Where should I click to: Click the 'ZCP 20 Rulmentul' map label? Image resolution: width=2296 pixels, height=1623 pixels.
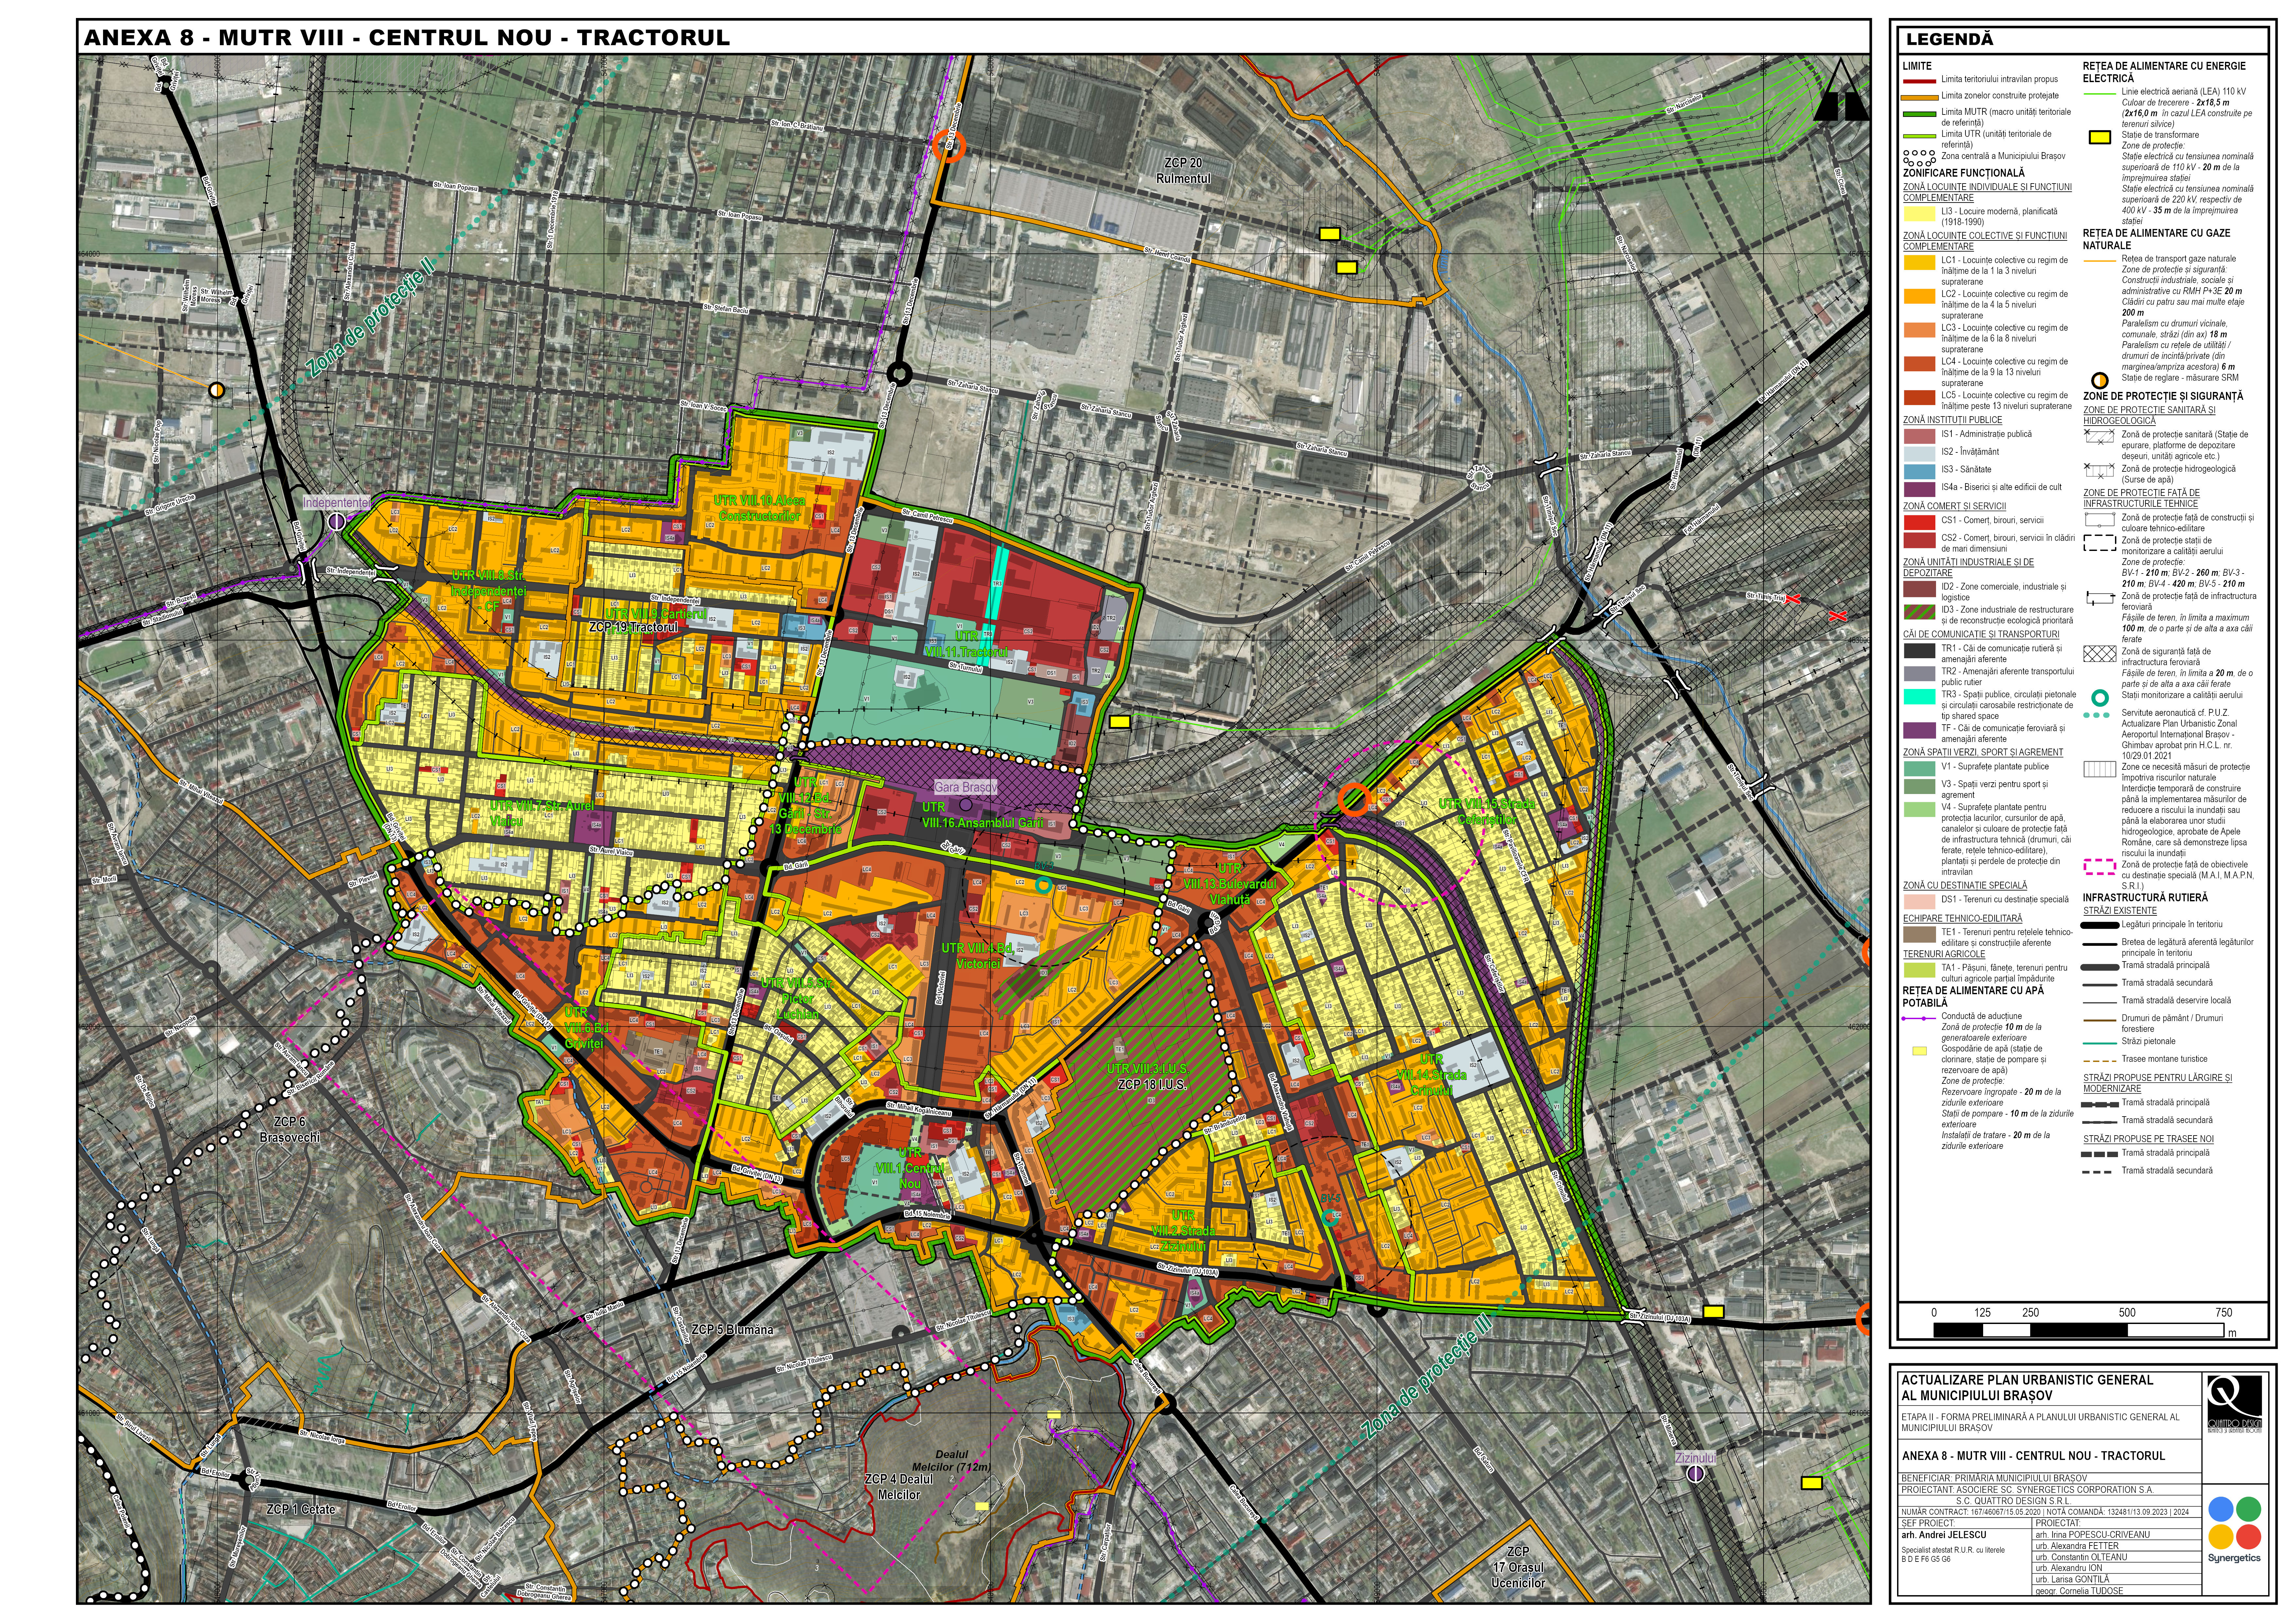point(1183,171)
